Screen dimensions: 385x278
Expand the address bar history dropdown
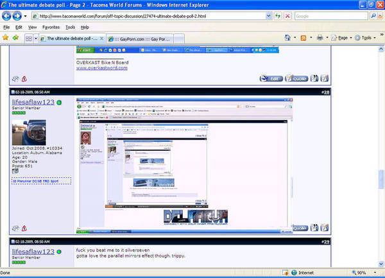pyautogui.click(x=269, y=16)
